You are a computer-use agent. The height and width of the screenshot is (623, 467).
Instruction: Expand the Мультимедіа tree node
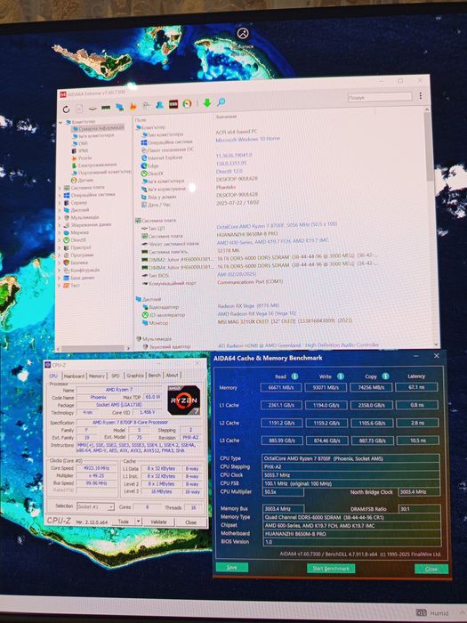coord(60,218)
